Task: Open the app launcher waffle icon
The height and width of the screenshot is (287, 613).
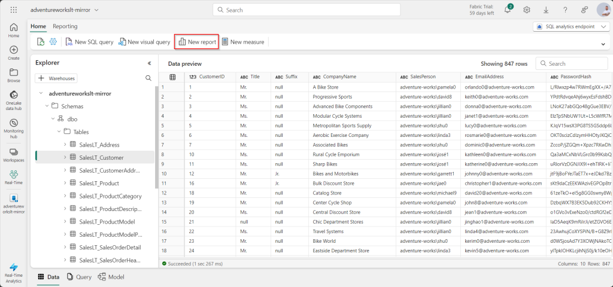Action: coord(14,10)
